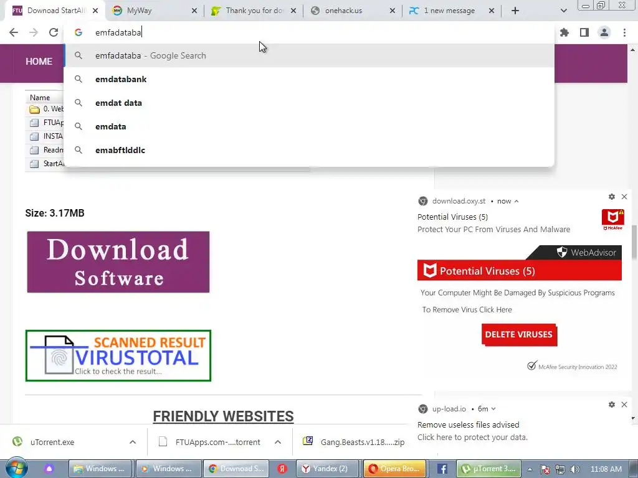Click Potential Viruses (5) red banner
638x478 pixels.
(519, 271)
